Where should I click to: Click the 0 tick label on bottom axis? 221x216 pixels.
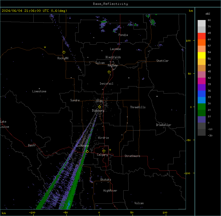click(x=99, y=212)
